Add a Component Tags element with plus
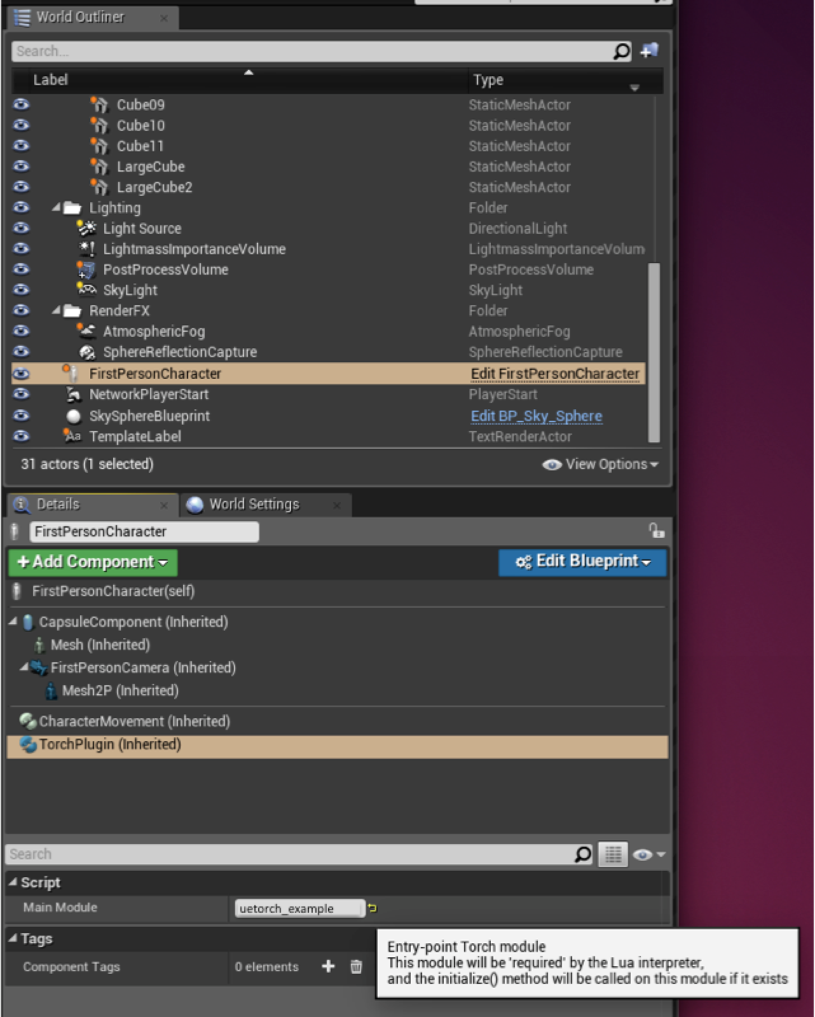 [328, 967]
